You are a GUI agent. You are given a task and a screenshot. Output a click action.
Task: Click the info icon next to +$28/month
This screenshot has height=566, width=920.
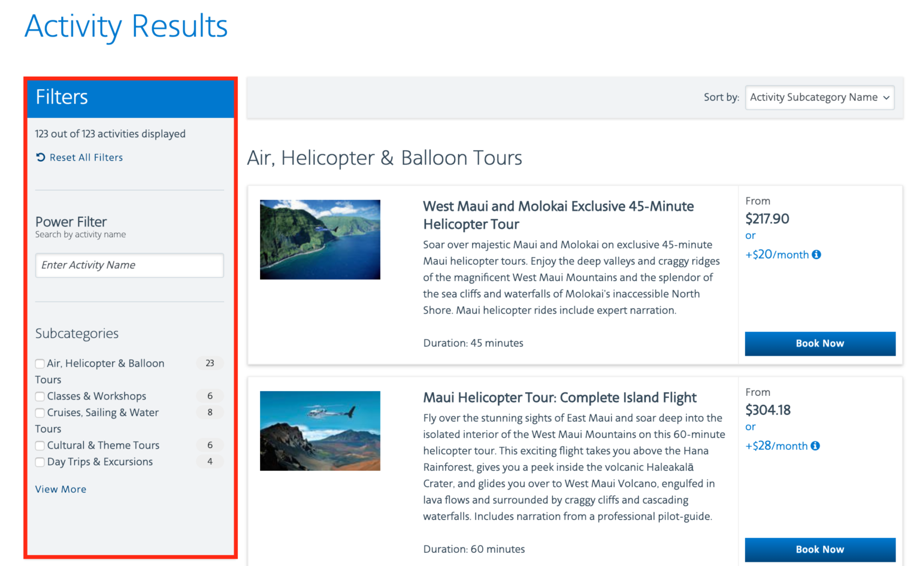[x=816, y=446]
